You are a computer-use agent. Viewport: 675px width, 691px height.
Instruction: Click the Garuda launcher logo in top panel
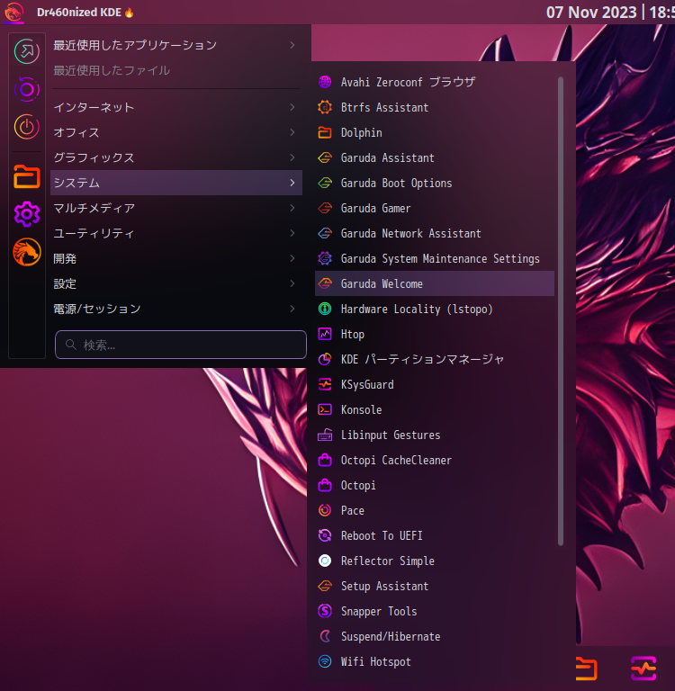coord(13,12)
